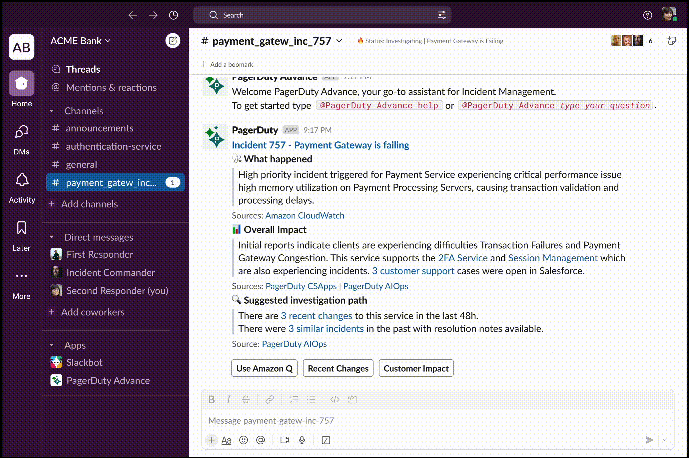Collapse the Channels section
689x458 pixels.
(x=52, y=111)
